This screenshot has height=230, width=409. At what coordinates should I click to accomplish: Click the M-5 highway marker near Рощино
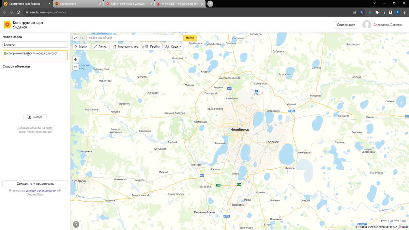[229, 88]
